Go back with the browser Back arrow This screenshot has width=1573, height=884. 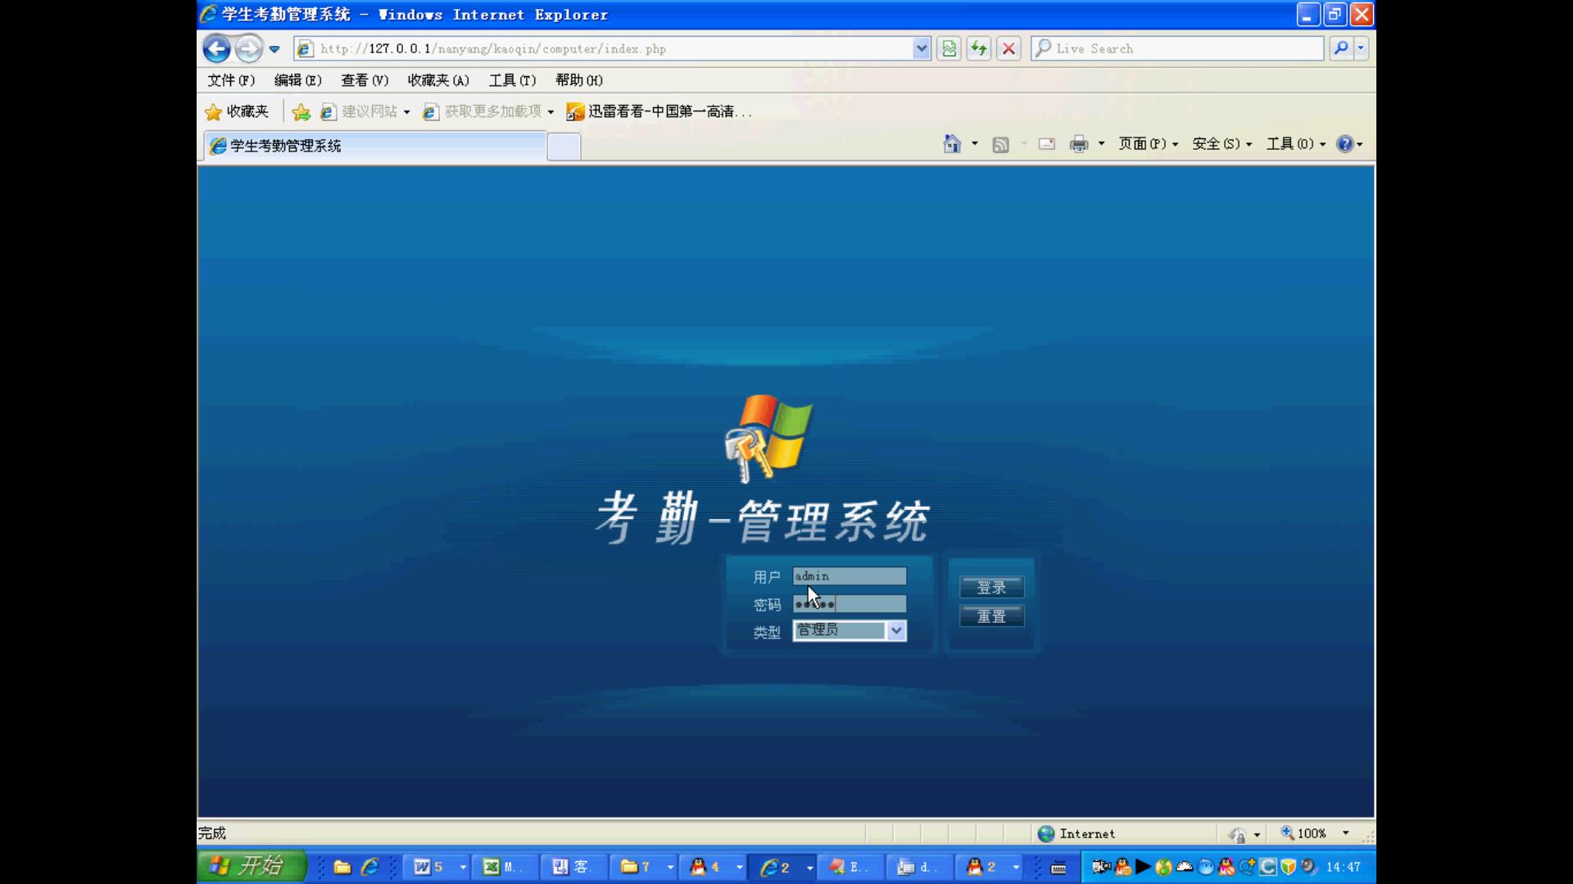(216, 49)
